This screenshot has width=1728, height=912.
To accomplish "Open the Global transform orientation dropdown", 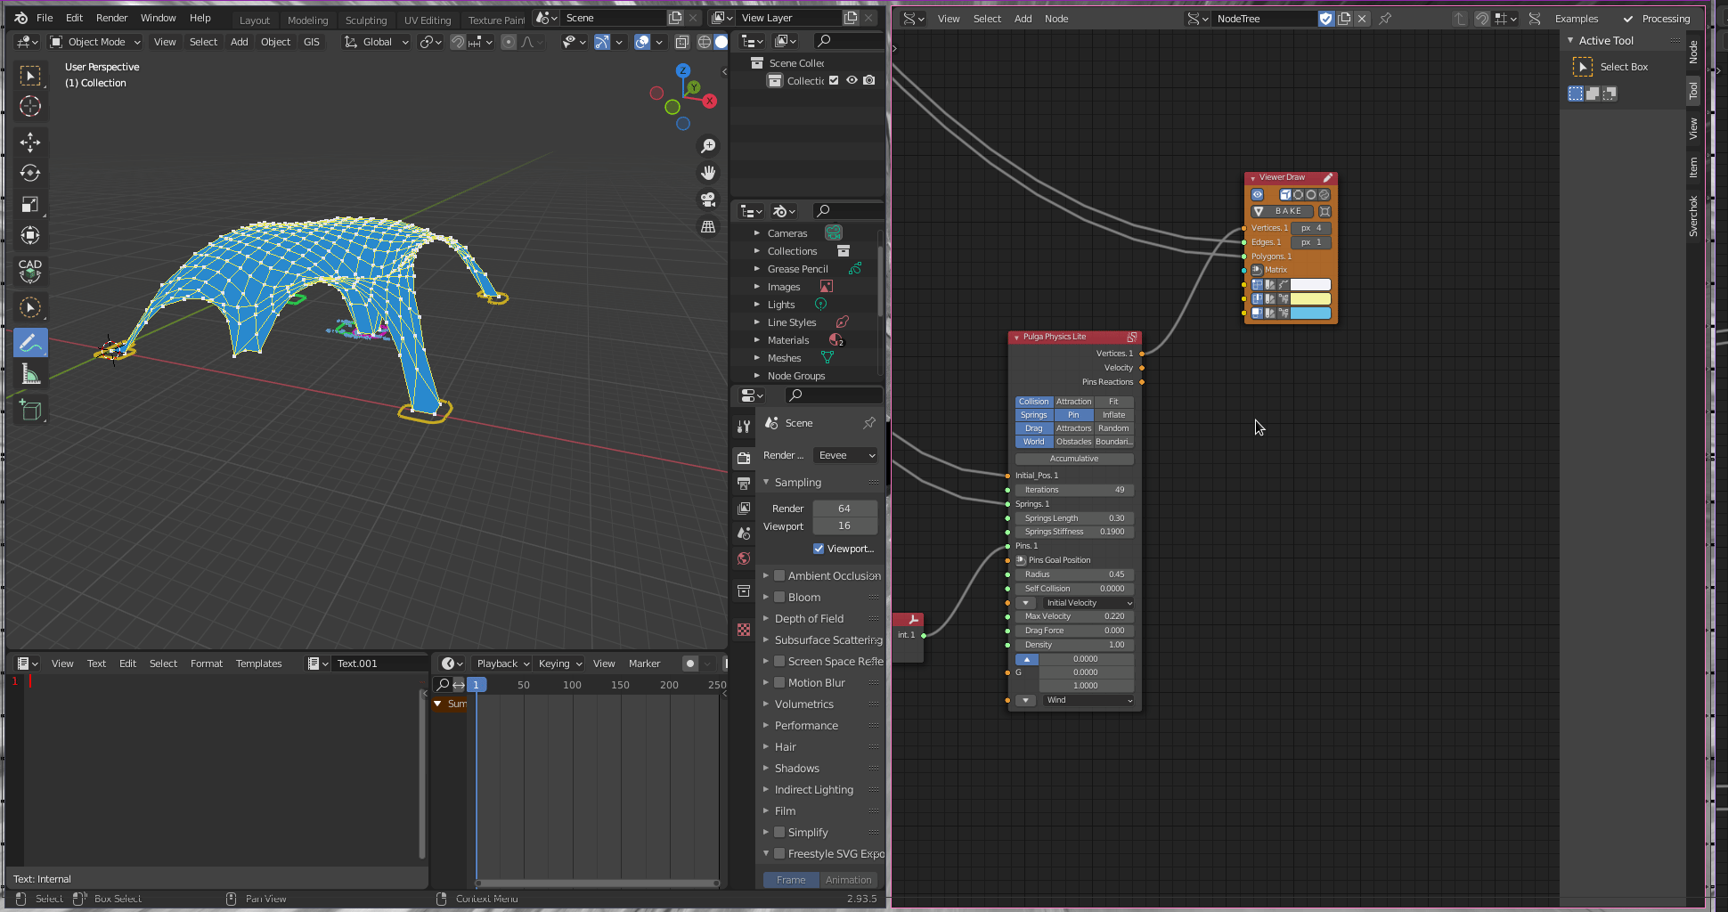I will tap(377, 42).
